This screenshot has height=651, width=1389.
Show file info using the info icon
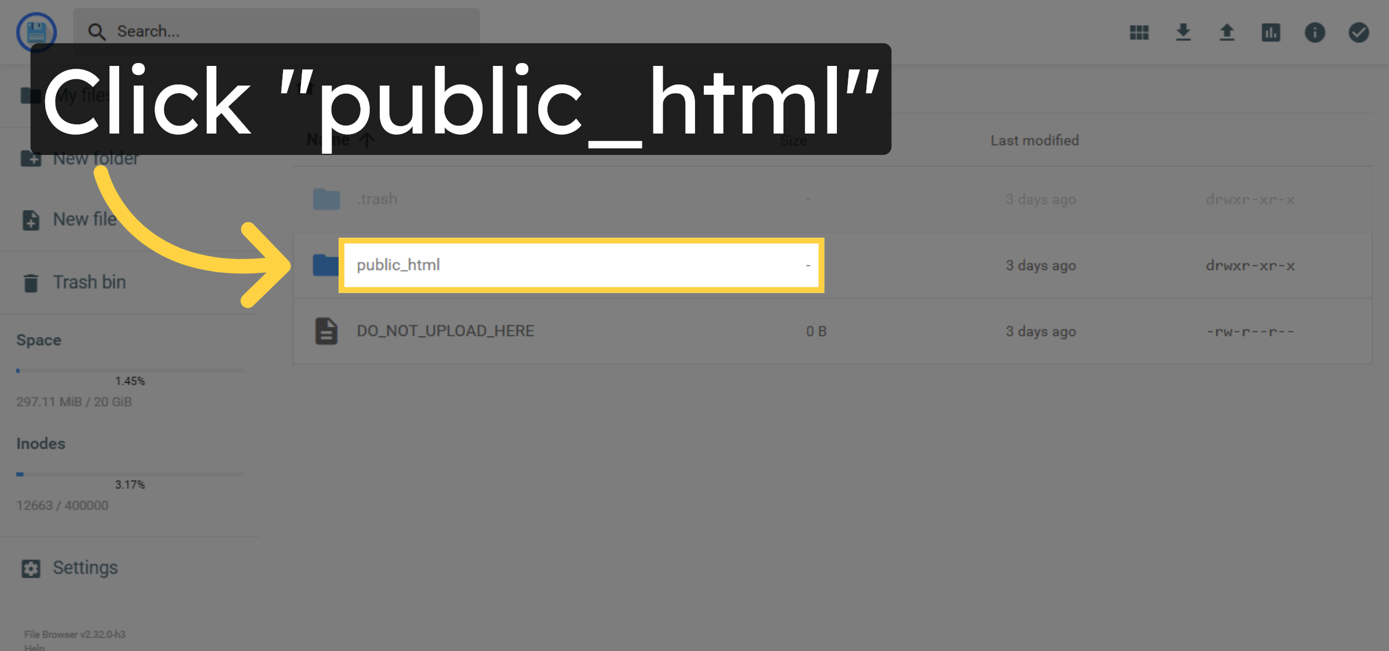1315,33
